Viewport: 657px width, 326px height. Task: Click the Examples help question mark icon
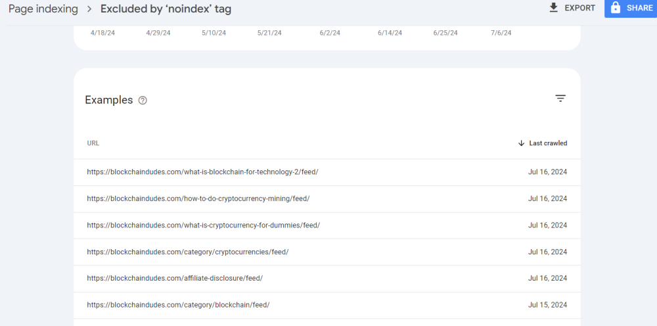point(143,101)
